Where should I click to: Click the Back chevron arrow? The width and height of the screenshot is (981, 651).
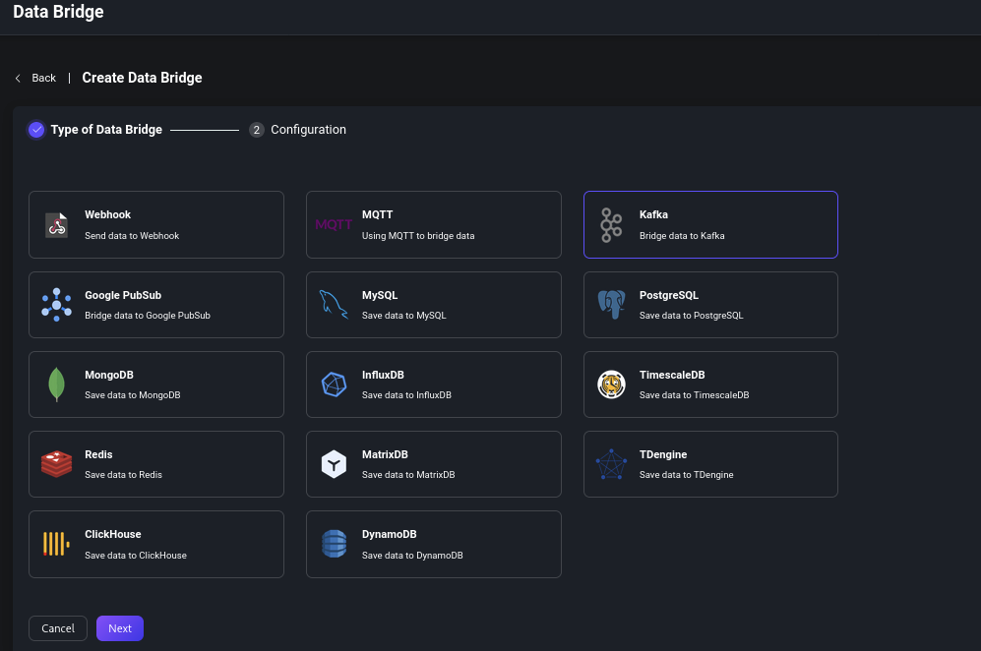(18, 78)
